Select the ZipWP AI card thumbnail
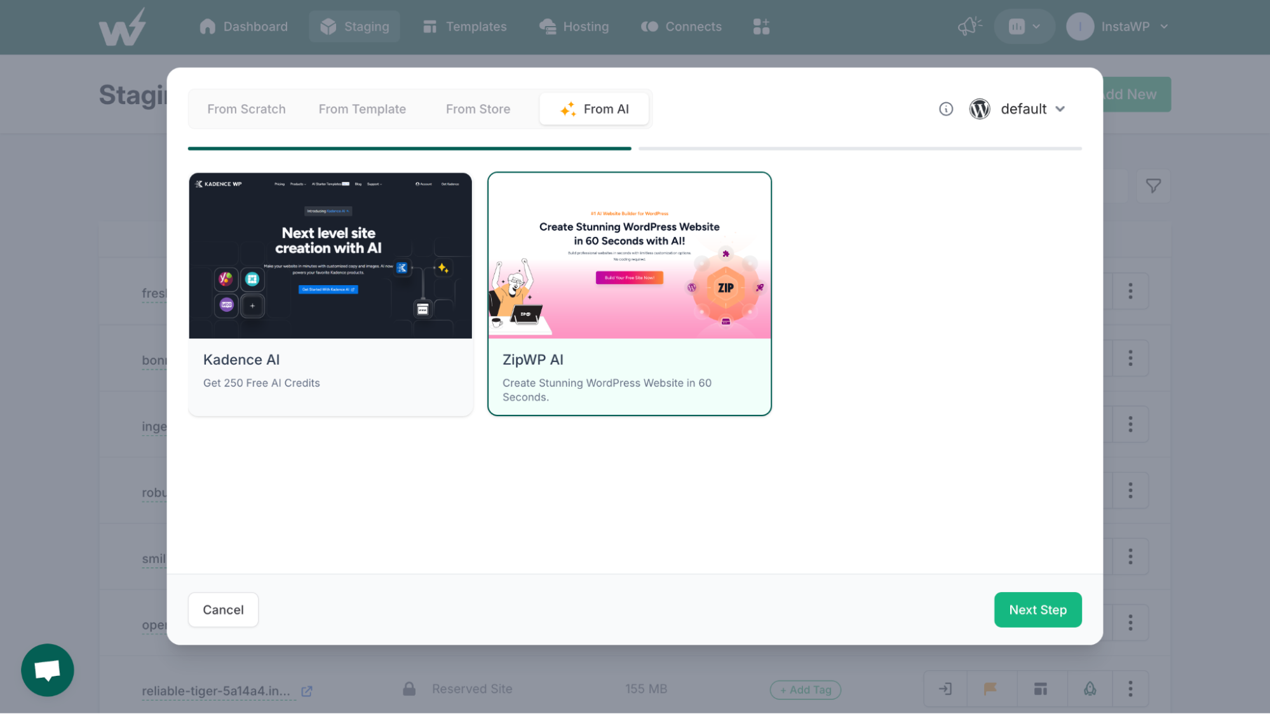Screen dimensions: 1270x714 (630, 255)
